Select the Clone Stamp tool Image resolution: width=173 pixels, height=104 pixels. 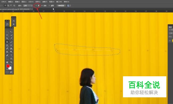pos(7,45)
